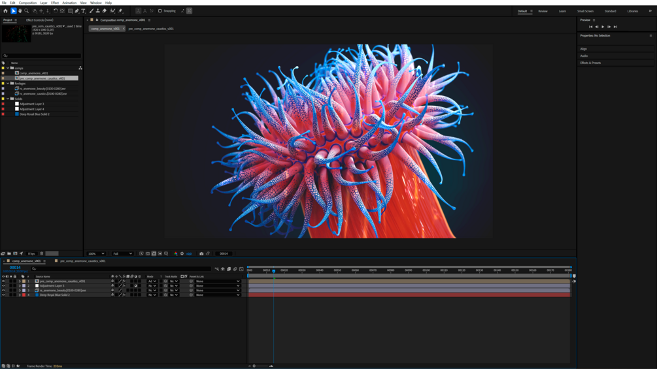Select the Rectangle shape tool
657x369 pixels.
pyautogui.click(x=71, y=11)
